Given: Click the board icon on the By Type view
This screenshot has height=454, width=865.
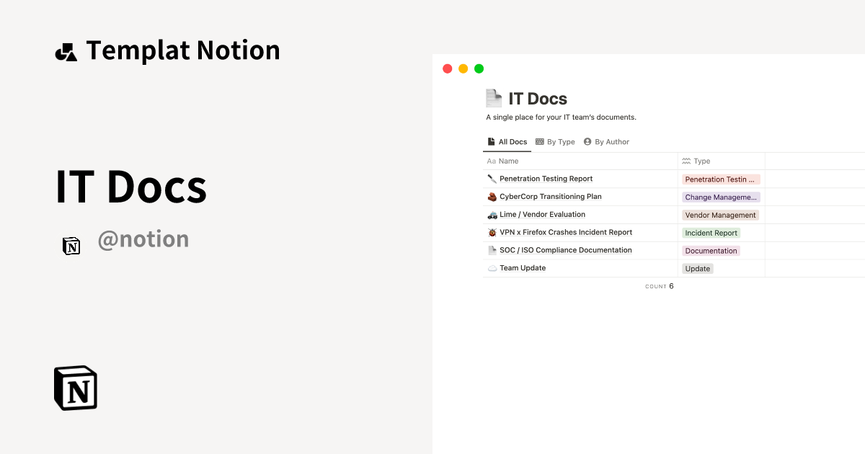Looking at the screenshot, I should pyautogui.click(x=539, y=141).
